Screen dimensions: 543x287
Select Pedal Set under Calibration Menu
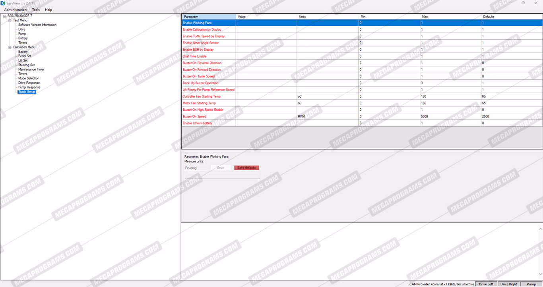[25, 56]
